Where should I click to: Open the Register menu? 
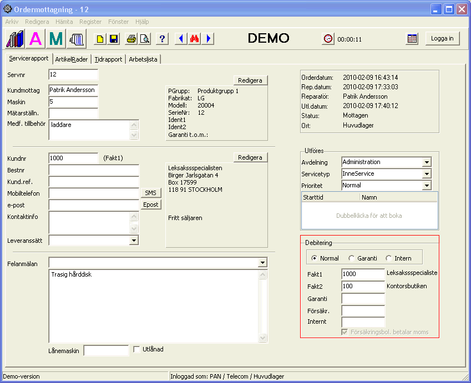point(90,22)
